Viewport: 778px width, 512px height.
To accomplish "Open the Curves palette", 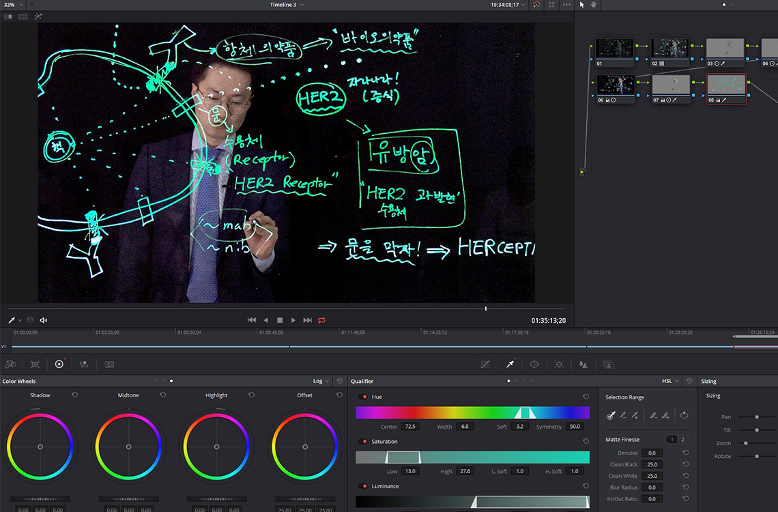I will click(485, 365).
